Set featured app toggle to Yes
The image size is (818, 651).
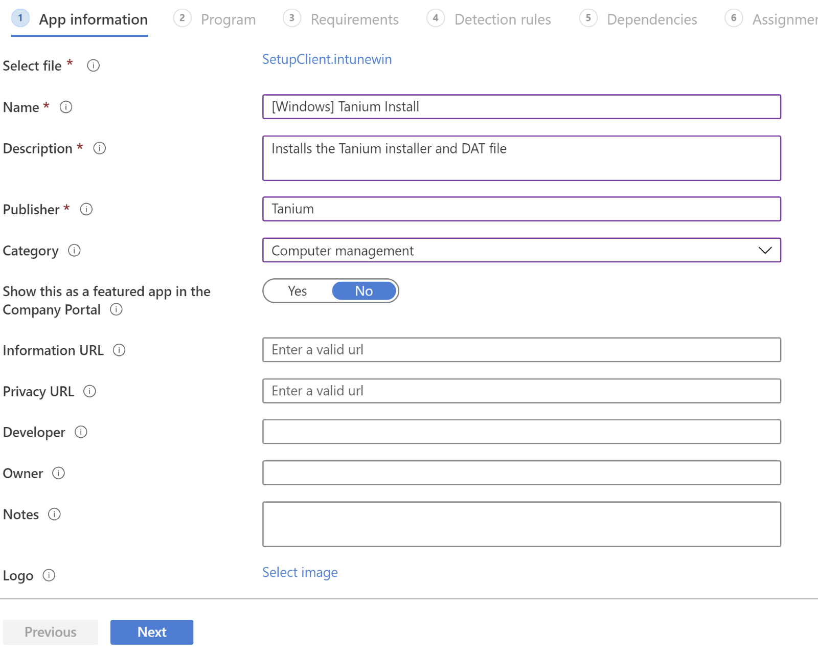pyautogui.click(x=297, y=290)
